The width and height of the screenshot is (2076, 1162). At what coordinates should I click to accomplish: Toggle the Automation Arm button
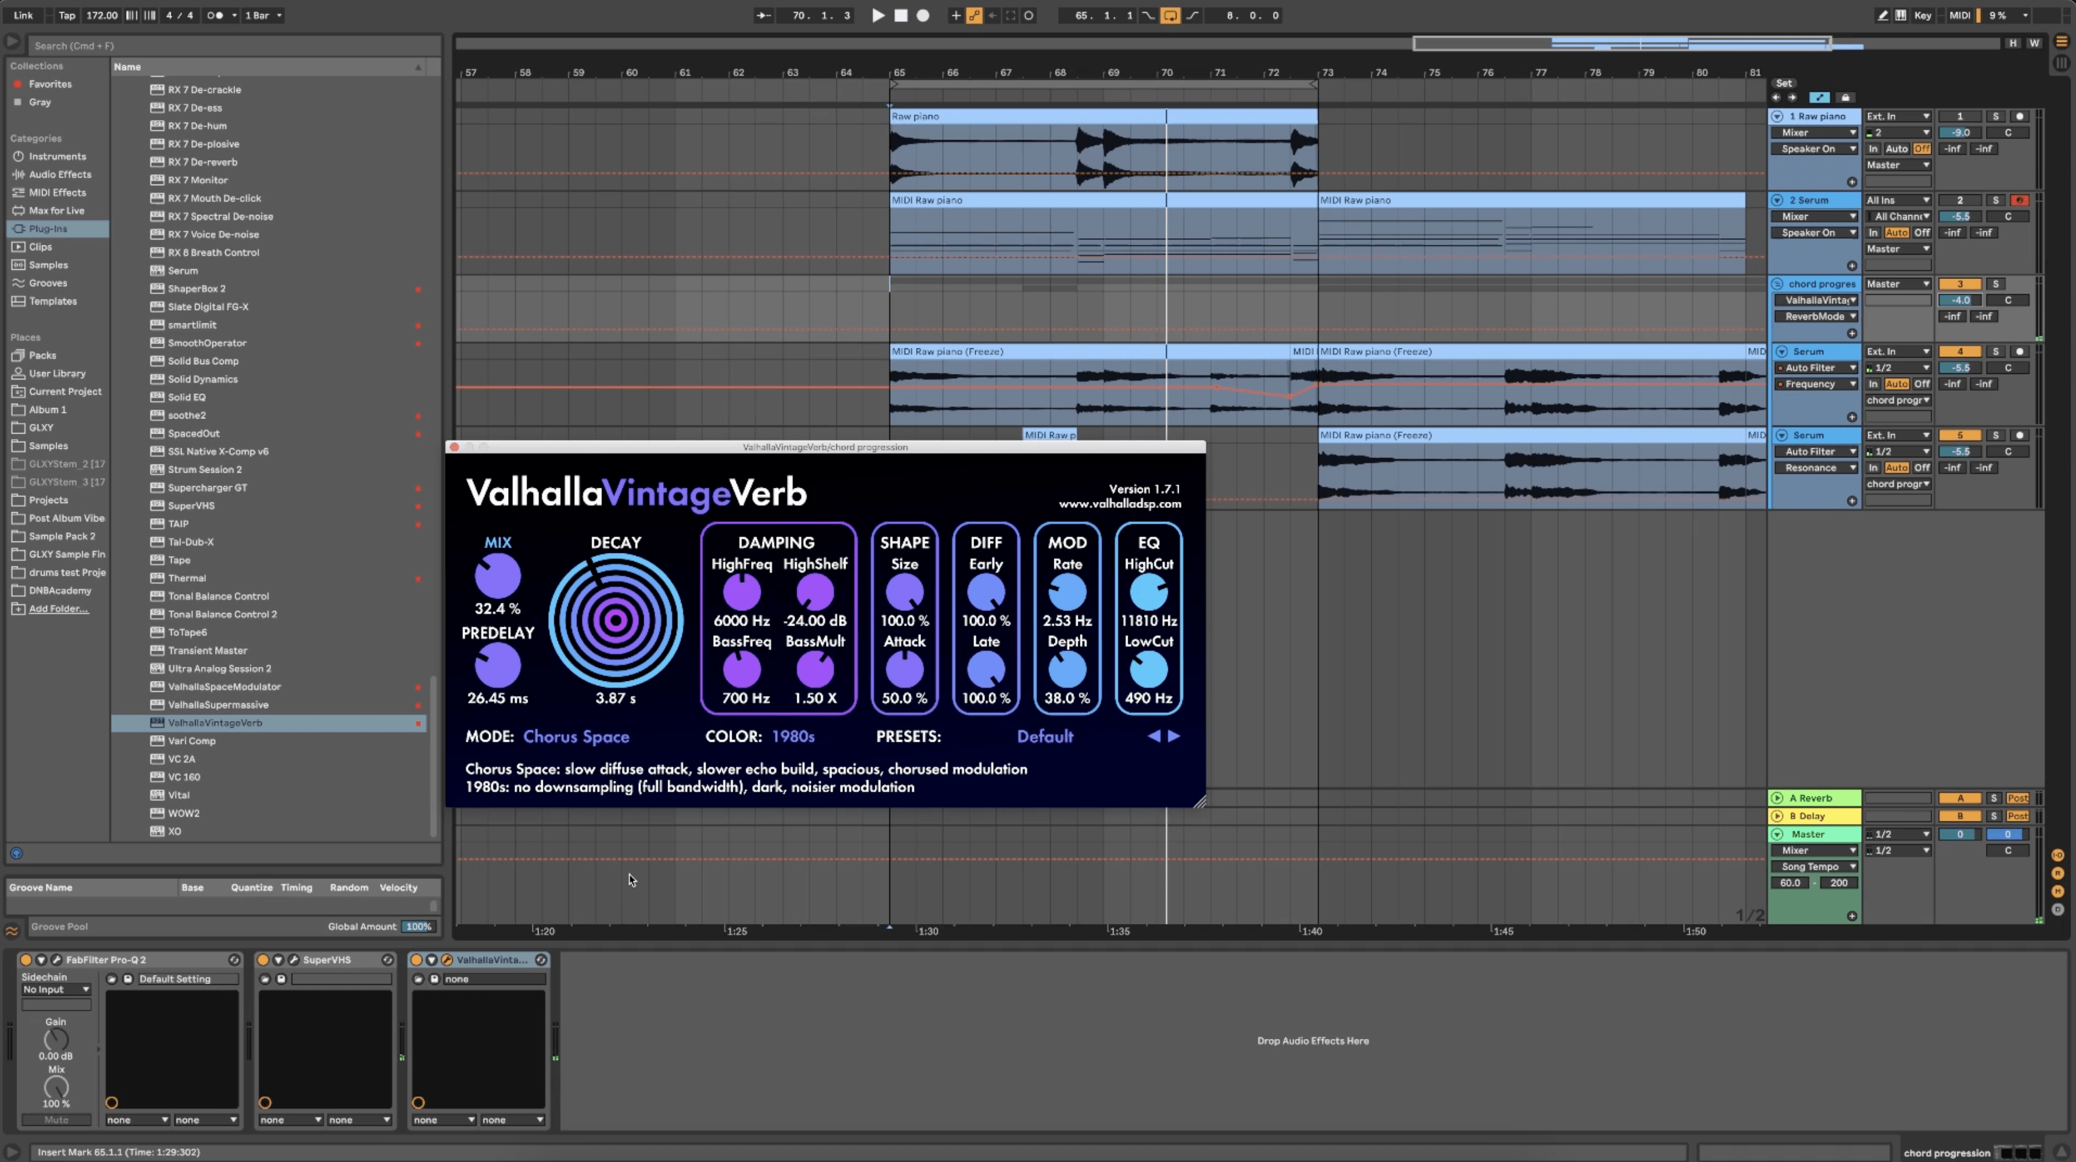[x=974, y=15]
